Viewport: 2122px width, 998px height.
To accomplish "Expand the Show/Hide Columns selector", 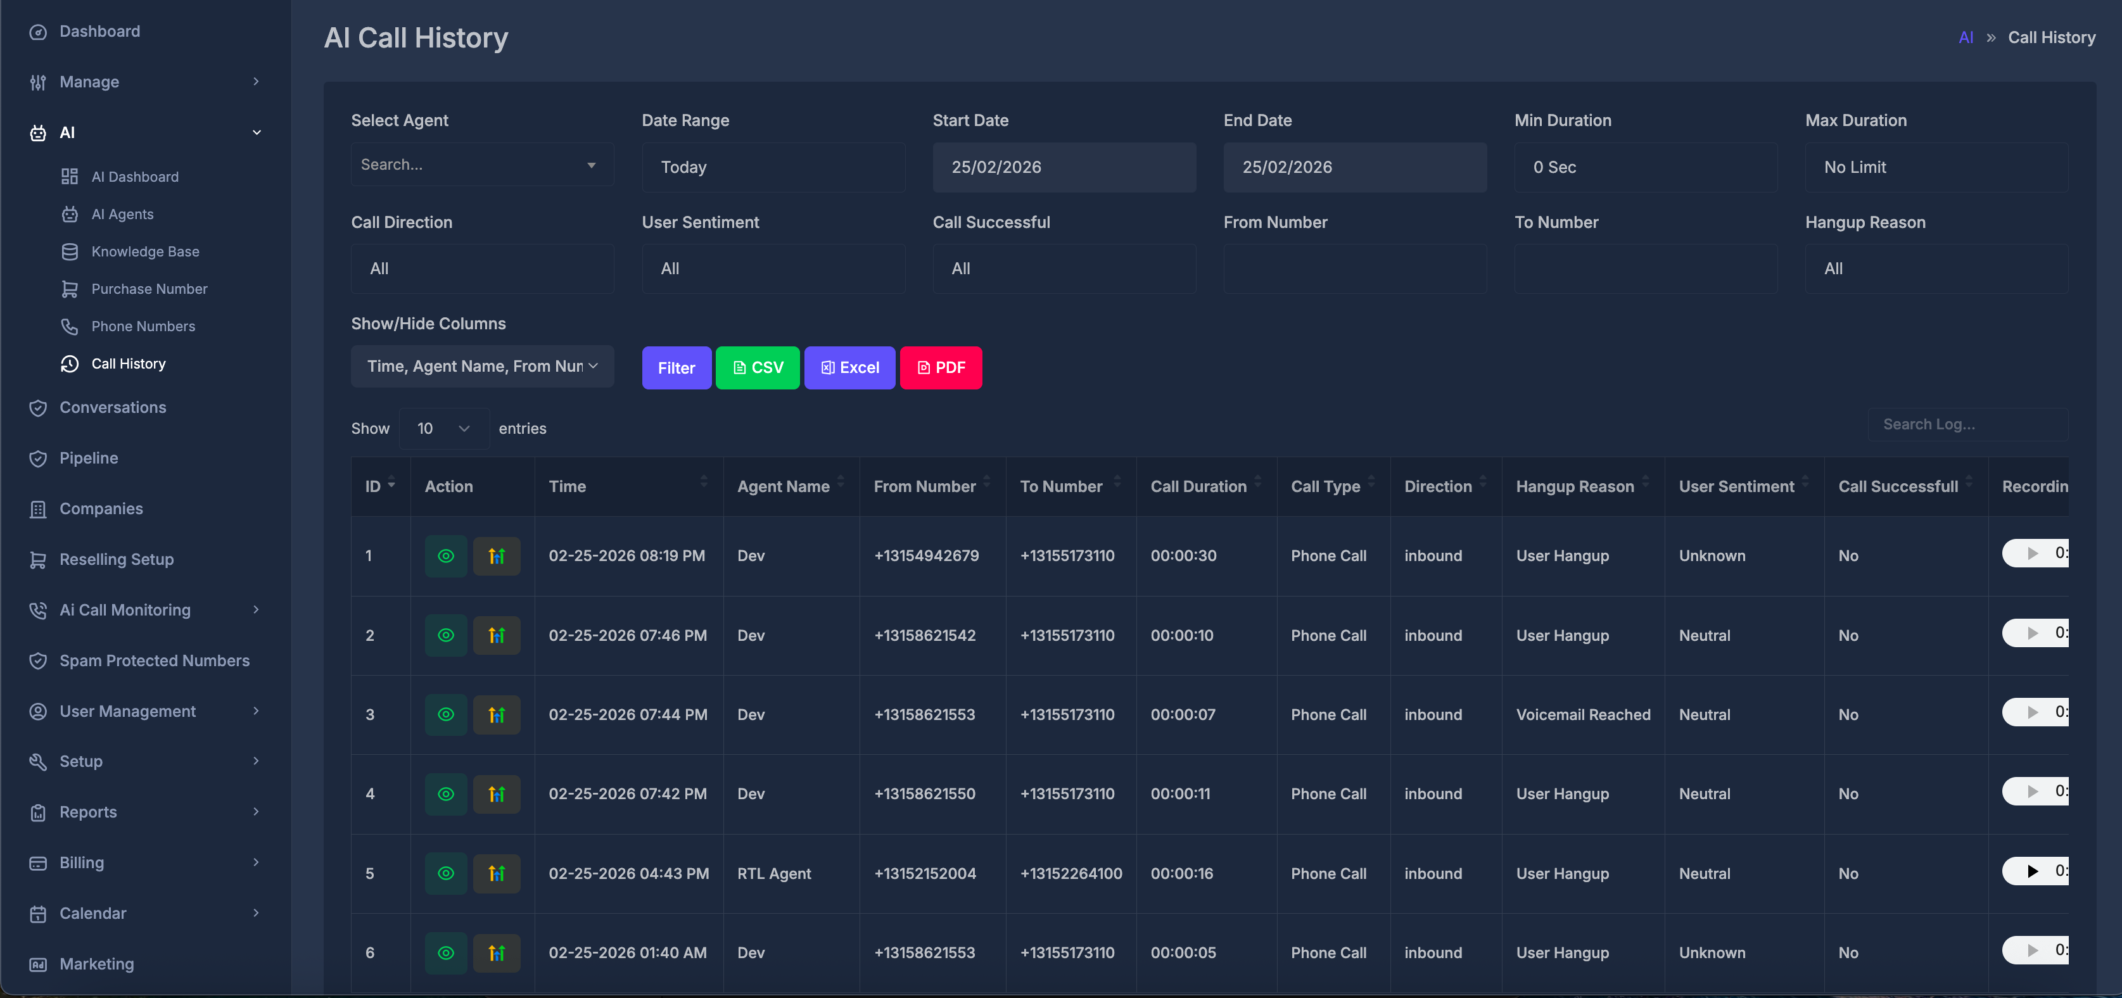I will point(482,367).
